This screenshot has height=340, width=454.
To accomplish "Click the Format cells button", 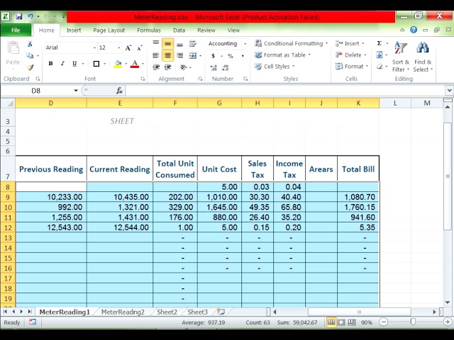I will pyautogui.click(x=352, y=67).
